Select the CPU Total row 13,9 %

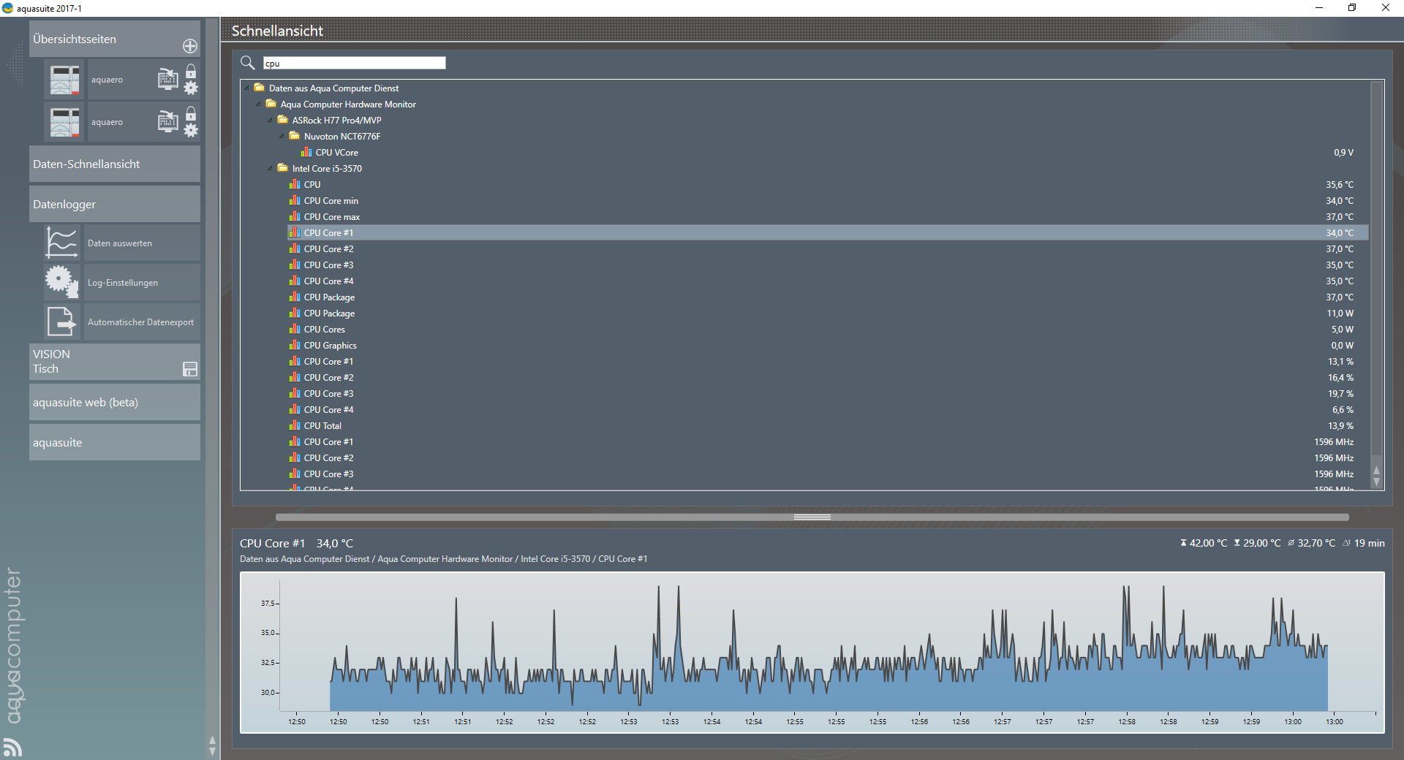827,426
